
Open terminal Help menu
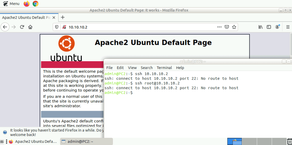(180, 68)
